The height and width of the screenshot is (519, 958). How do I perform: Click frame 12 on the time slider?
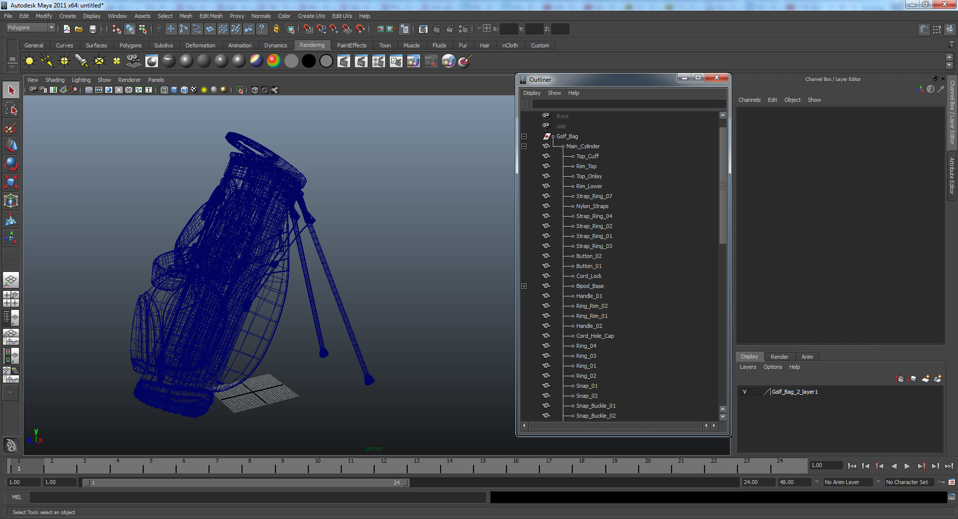click(x=383, y=466)
